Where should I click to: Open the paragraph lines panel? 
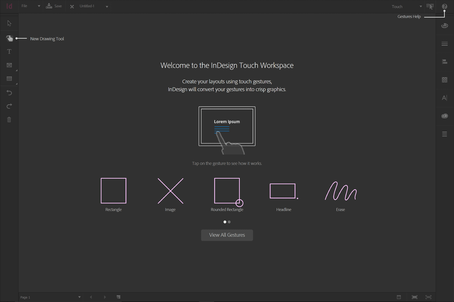click(x=445, y=134)
